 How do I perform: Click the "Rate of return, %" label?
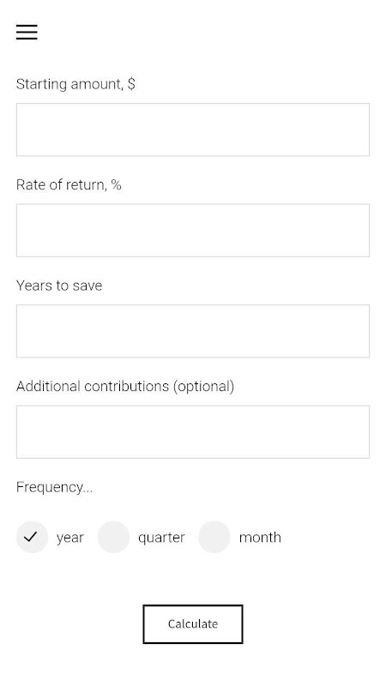[x=69, y=184]
